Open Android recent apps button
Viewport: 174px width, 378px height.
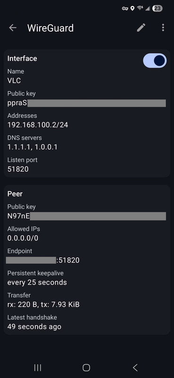point(38,368)
